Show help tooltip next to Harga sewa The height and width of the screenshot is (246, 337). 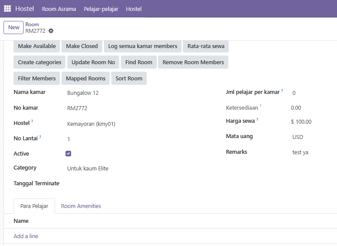(x=257, y=120)
